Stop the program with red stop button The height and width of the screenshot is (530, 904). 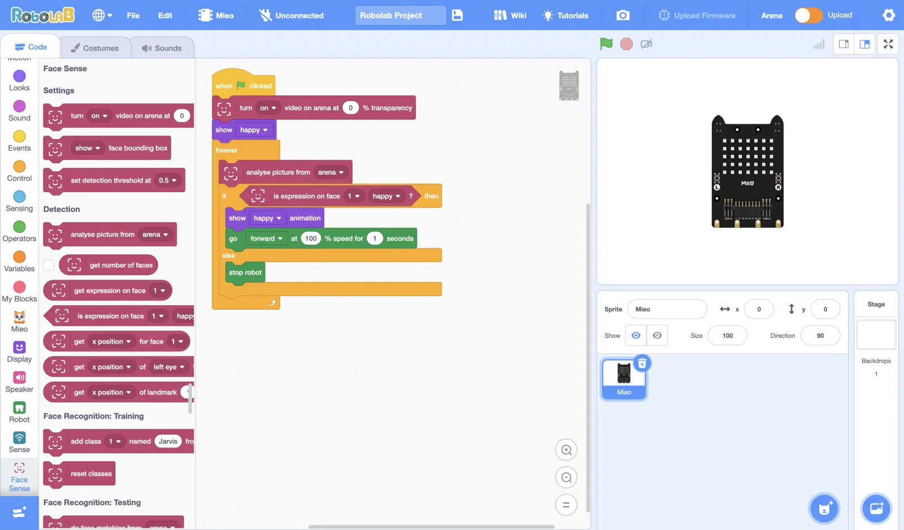pos(626,44)
